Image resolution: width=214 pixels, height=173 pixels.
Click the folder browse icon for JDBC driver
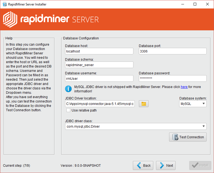point(144,104)
